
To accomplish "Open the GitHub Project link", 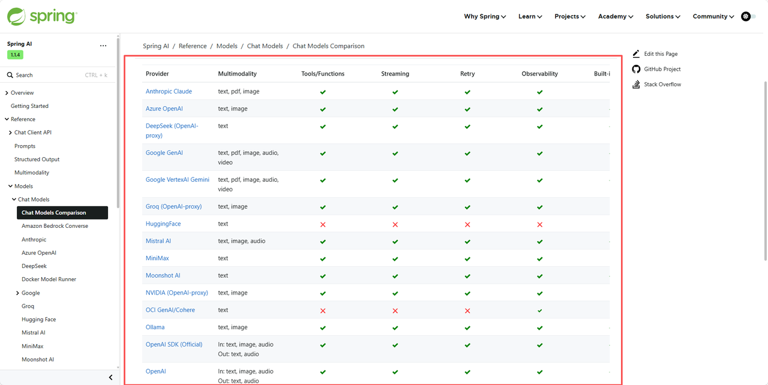I will click(662, 69).
